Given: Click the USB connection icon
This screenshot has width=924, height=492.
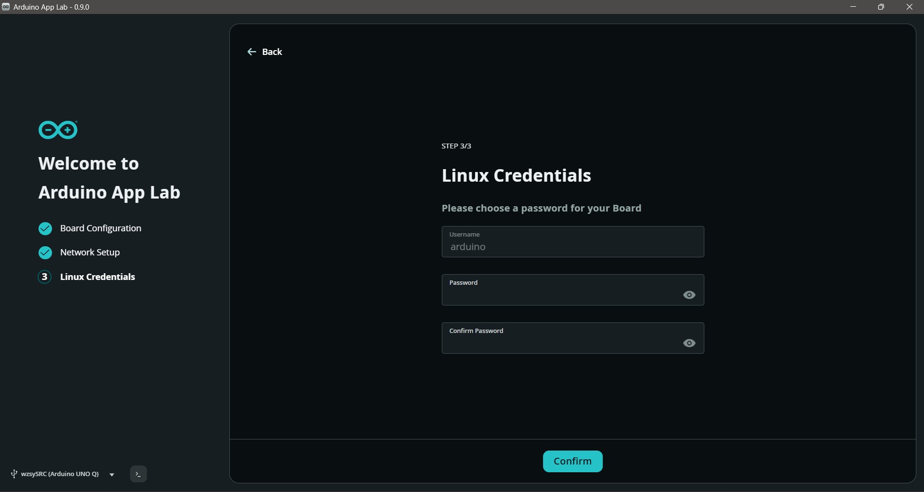Looking at the screenshot, I should coord(14,474).
